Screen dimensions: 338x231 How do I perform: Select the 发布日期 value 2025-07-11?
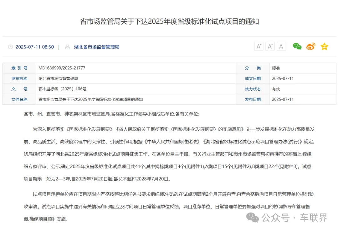[283, 99]
